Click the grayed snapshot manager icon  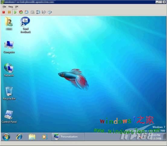click(x=32, y=12)
